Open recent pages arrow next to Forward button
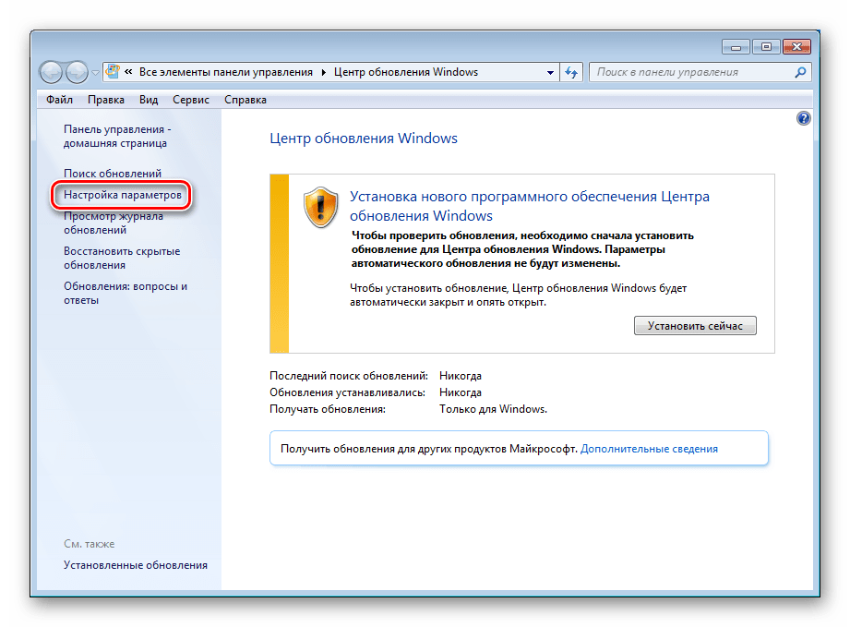This screenshot has width=850, height=627. coord(95,73)
